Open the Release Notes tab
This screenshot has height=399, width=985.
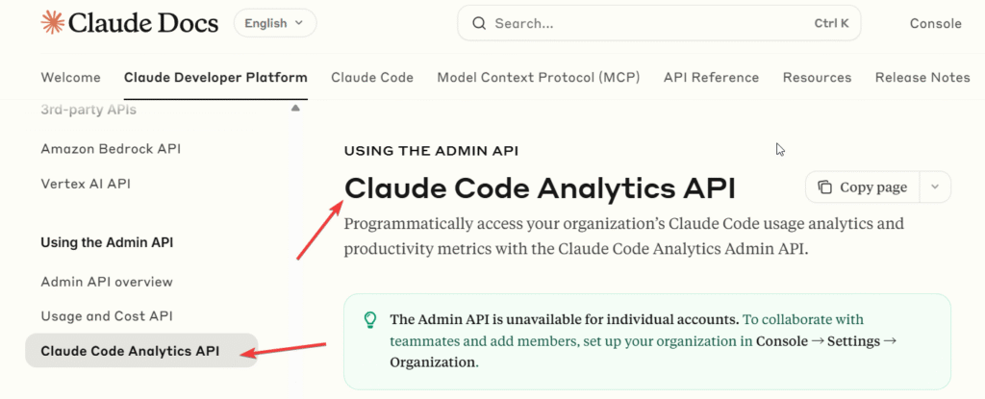pyautogui.click(x=922, y=77)
